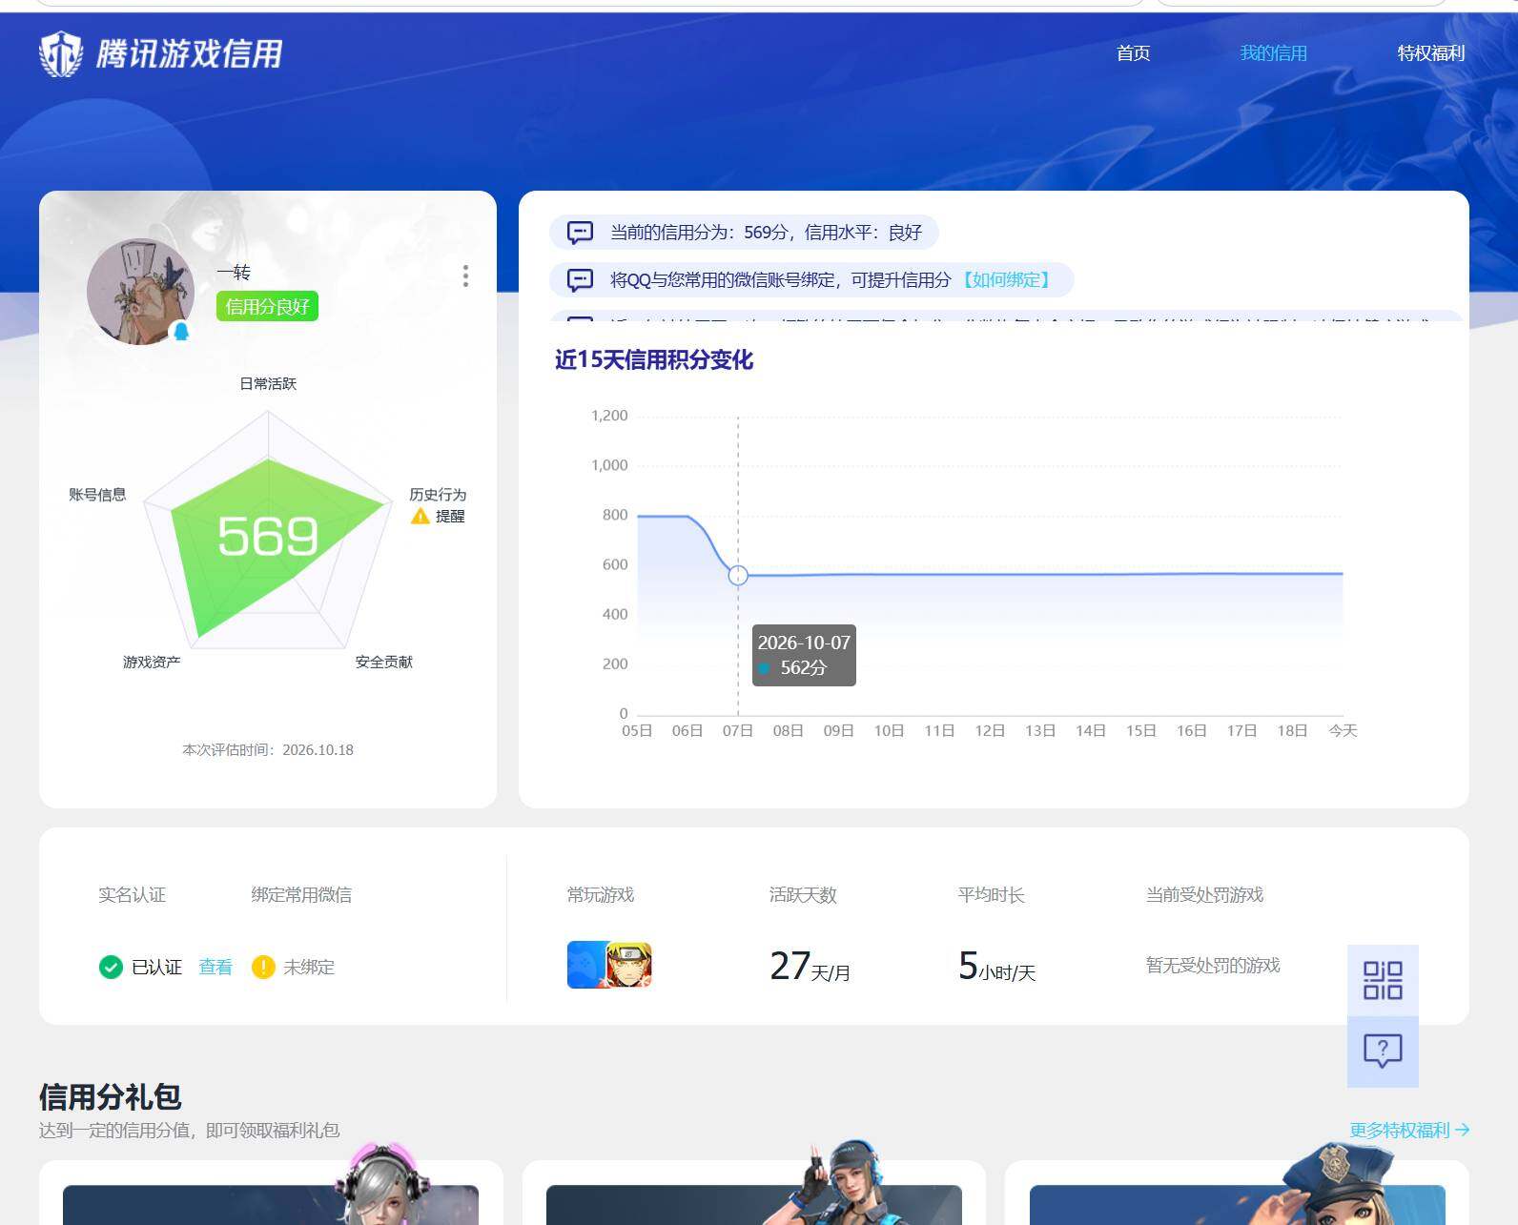The height and width of the screenshot is (1225, 1518).
Task: Click the yellow exclamation icon by 未绑定
Action: (263, 967)
